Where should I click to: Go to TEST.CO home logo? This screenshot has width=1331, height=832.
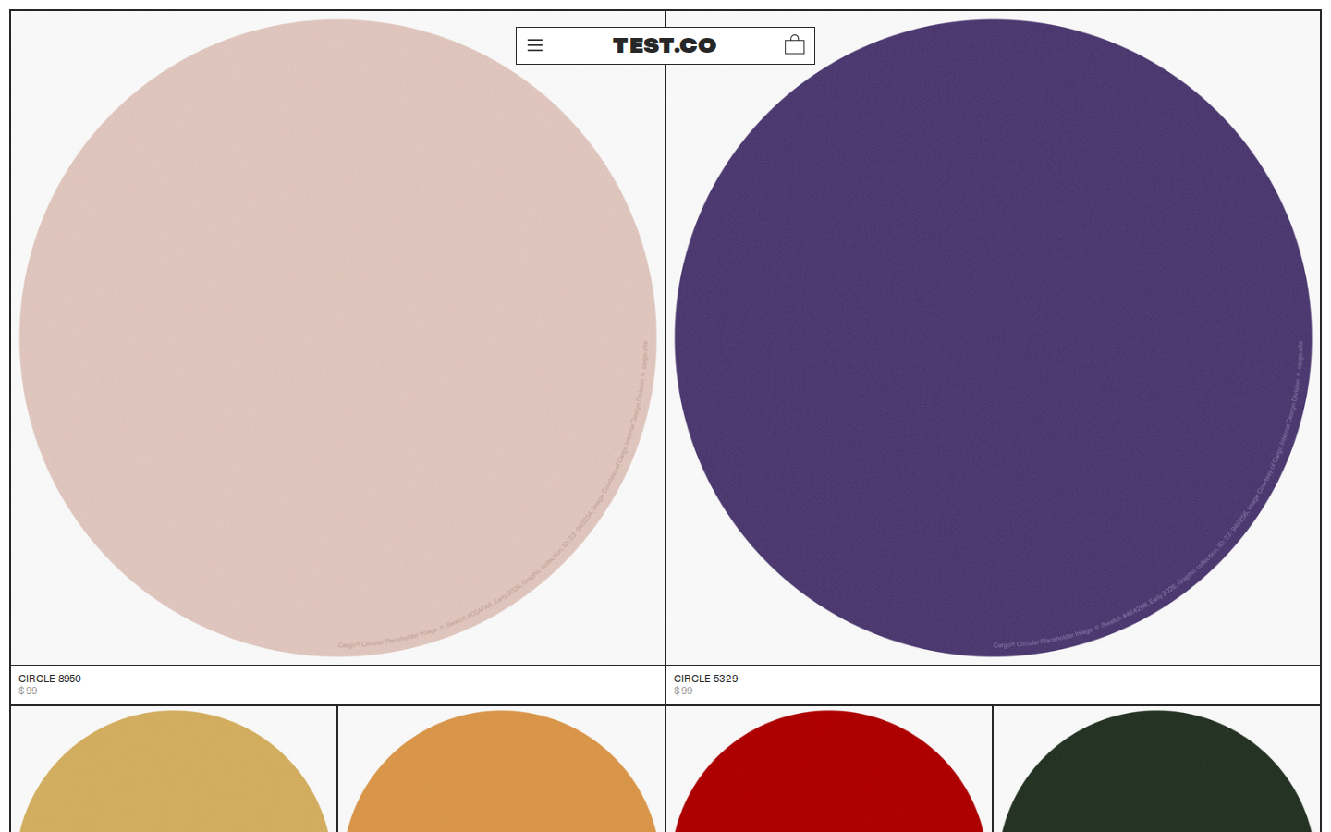(x=665, y=45)
